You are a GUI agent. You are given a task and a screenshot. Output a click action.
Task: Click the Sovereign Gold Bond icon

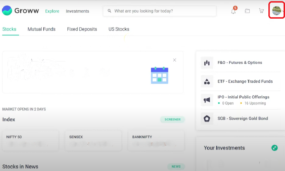click(207, 118)
